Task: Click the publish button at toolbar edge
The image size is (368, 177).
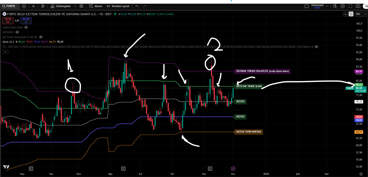Action: [366, 6]
